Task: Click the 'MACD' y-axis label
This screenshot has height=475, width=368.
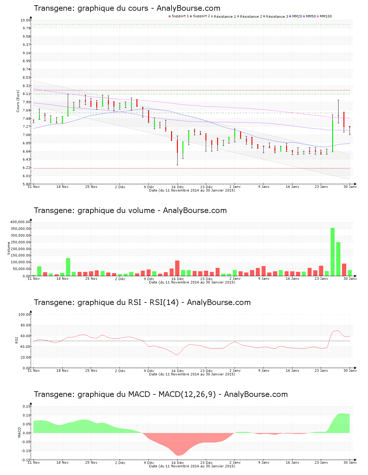Action: click(19, 432)
